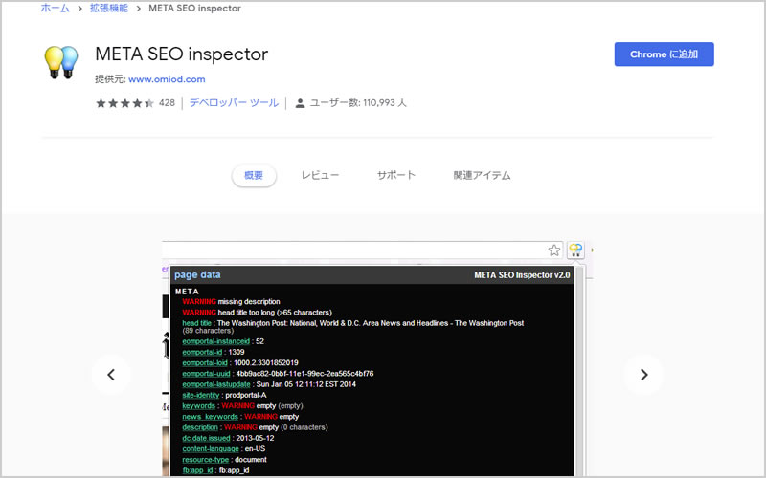This screenshot has width=766, height=478.
Task: Click the bookmark star in screenshot address bar
Action: click(554, 250)
